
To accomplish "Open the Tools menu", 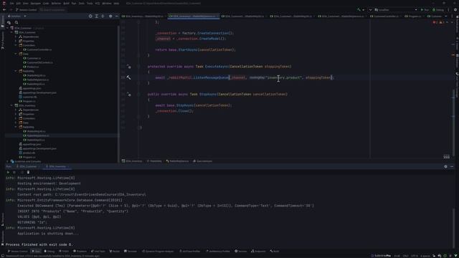I will [x=90, y=3].
